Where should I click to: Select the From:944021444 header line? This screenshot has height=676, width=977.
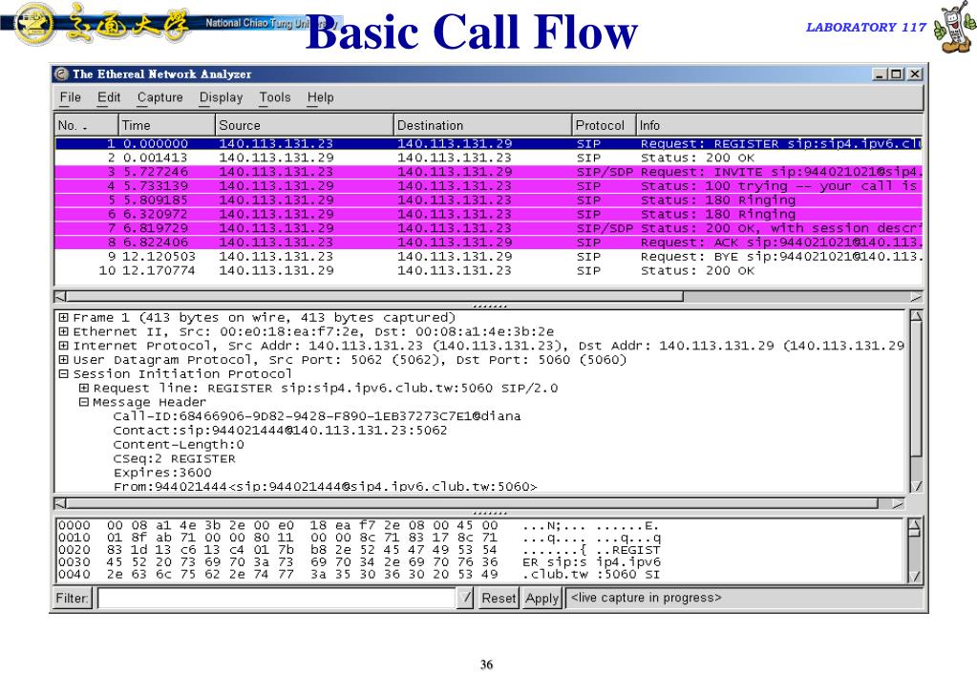tap(326, 487)
